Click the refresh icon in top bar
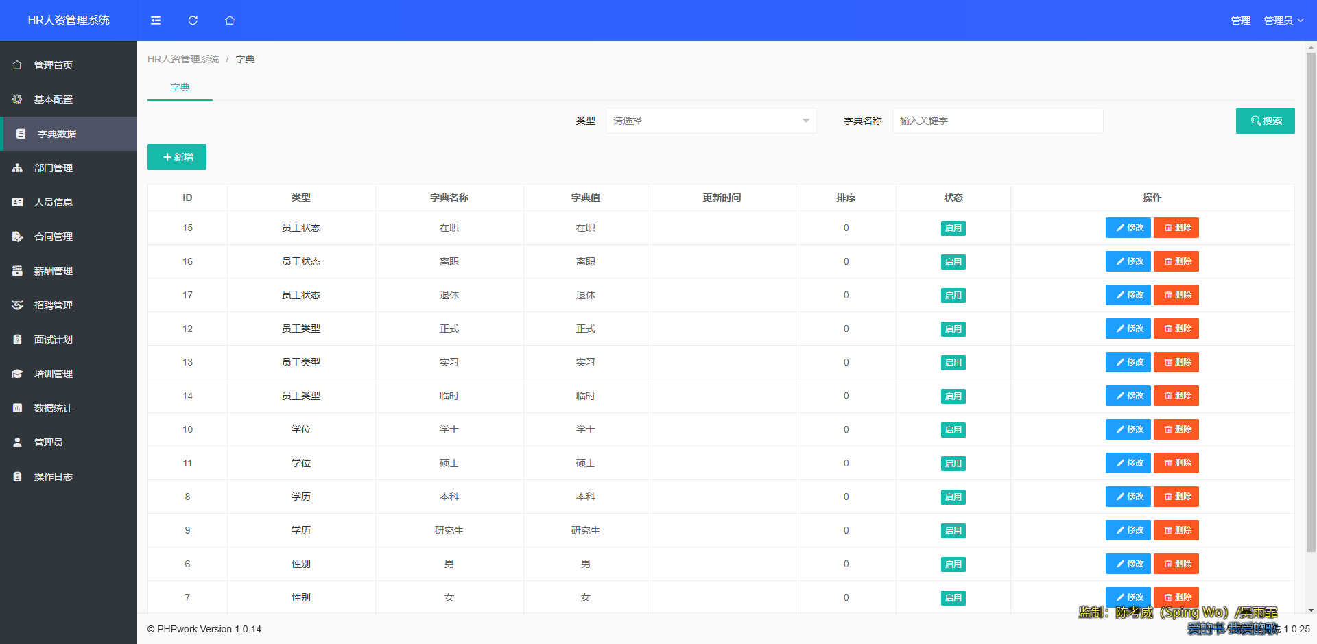The height and width of the screenshot is (644, 1317). [193, 21]
